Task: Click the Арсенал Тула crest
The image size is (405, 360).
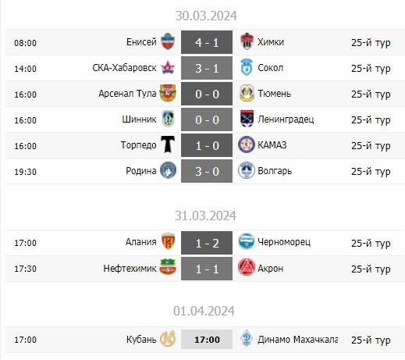Action: pyautogui.click(x=168, y=93)
